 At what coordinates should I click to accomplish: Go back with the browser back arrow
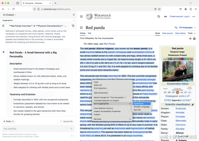point(3,9)
